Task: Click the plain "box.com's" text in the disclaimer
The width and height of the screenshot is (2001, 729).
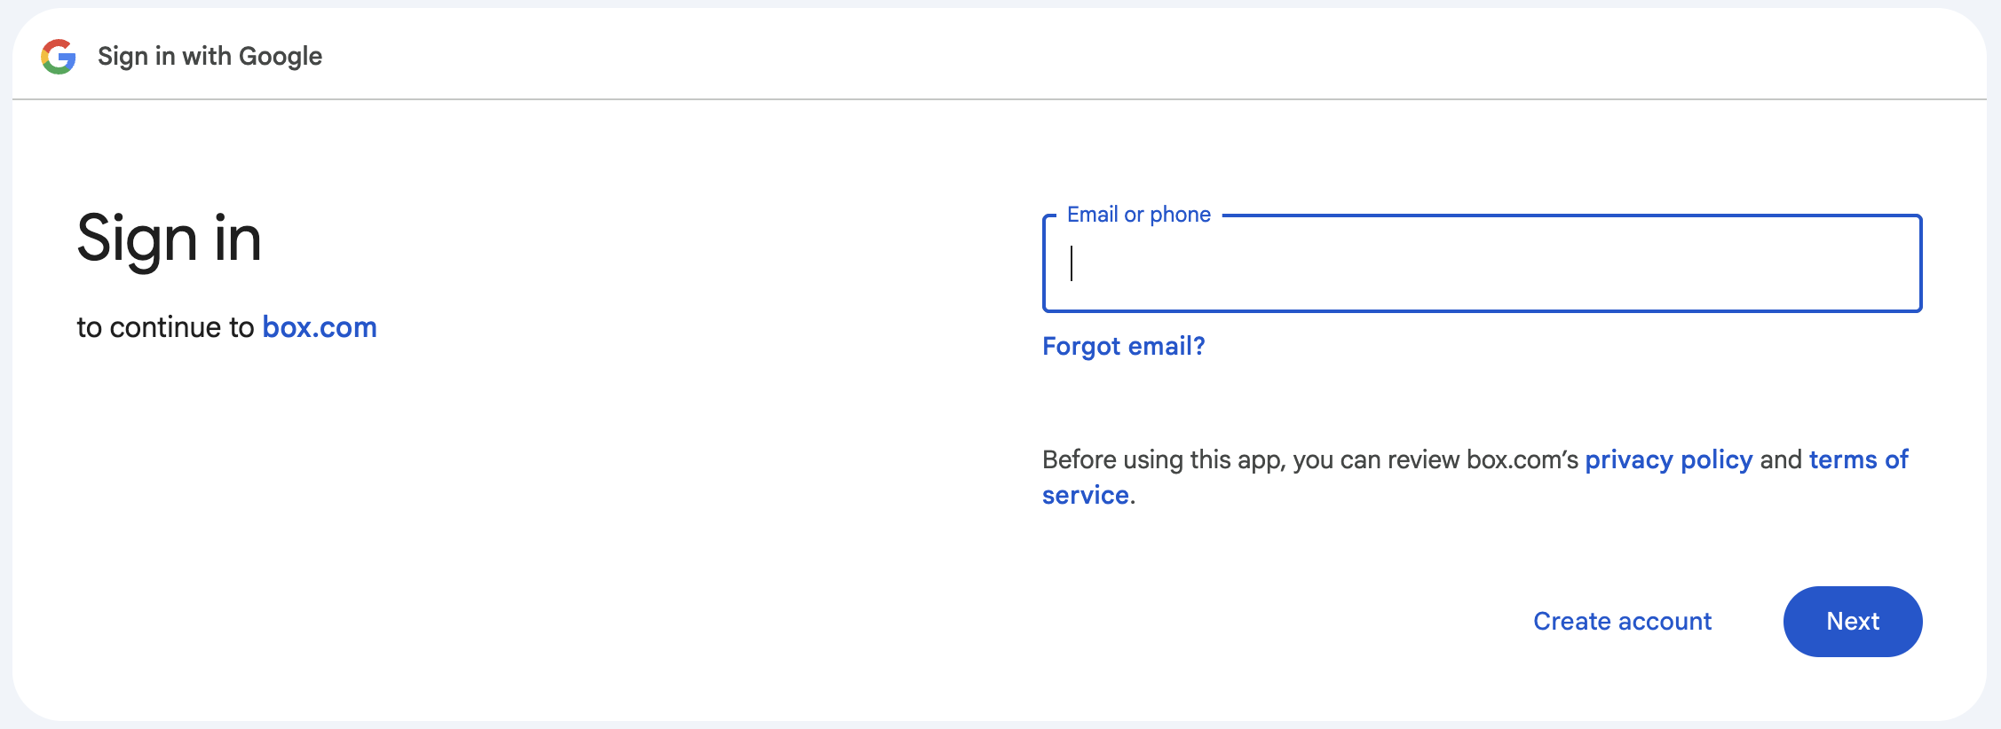Action: click(x=1522, y=459)
